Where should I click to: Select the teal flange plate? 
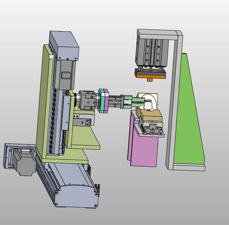click(101, 101)
